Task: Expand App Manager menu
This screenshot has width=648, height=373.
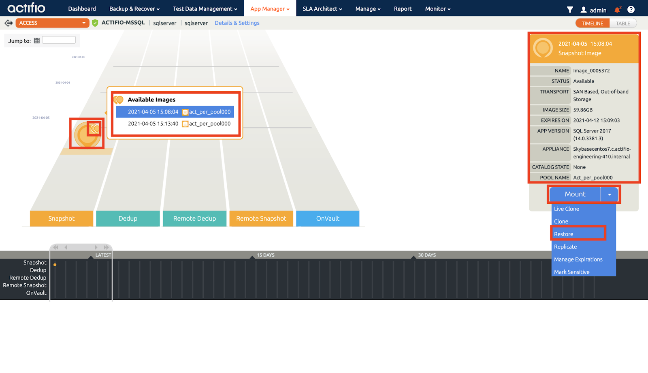Action: (x=270, y=9)
